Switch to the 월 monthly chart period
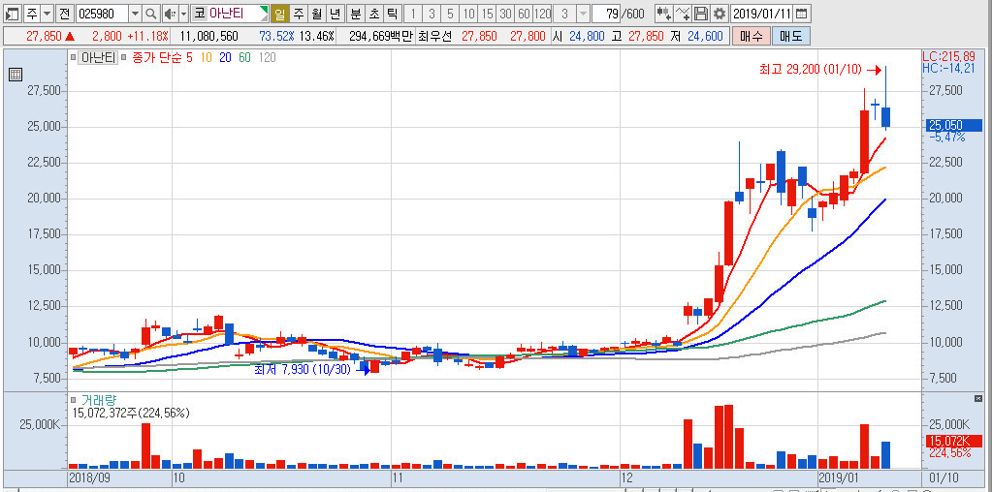992x492 pixels. 316,14
